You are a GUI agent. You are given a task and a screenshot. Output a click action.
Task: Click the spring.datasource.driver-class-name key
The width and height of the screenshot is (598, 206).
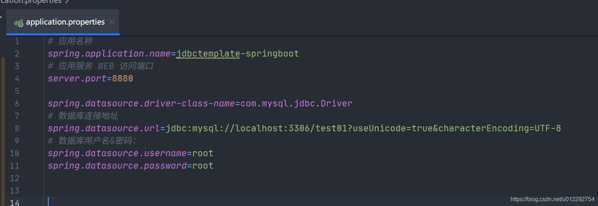[141, 104]
